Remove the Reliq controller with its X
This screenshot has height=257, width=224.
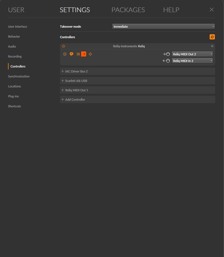coord(212,46)
